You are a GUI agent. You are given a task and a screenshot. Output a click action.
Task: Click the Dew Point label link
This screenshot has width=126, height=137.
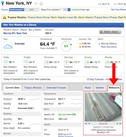click(x=49, y=104)
